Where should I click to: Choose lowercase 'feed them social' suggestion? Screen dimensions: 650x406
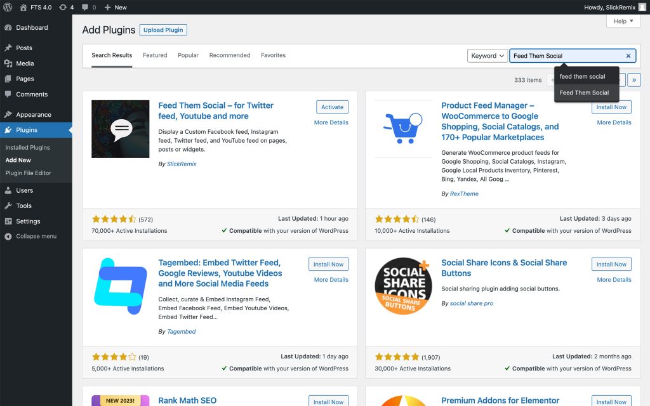pyautogui.click(x=587, y=76)
